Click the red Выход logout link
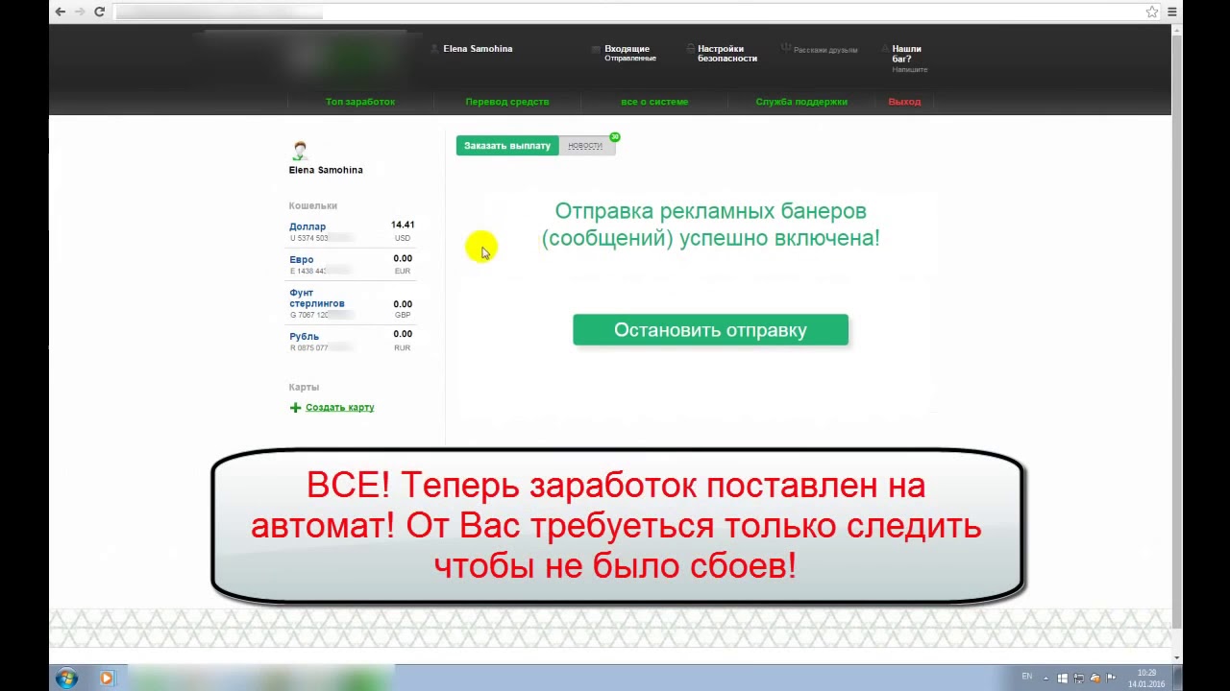1230x691 pixels. tap(904, 102)
